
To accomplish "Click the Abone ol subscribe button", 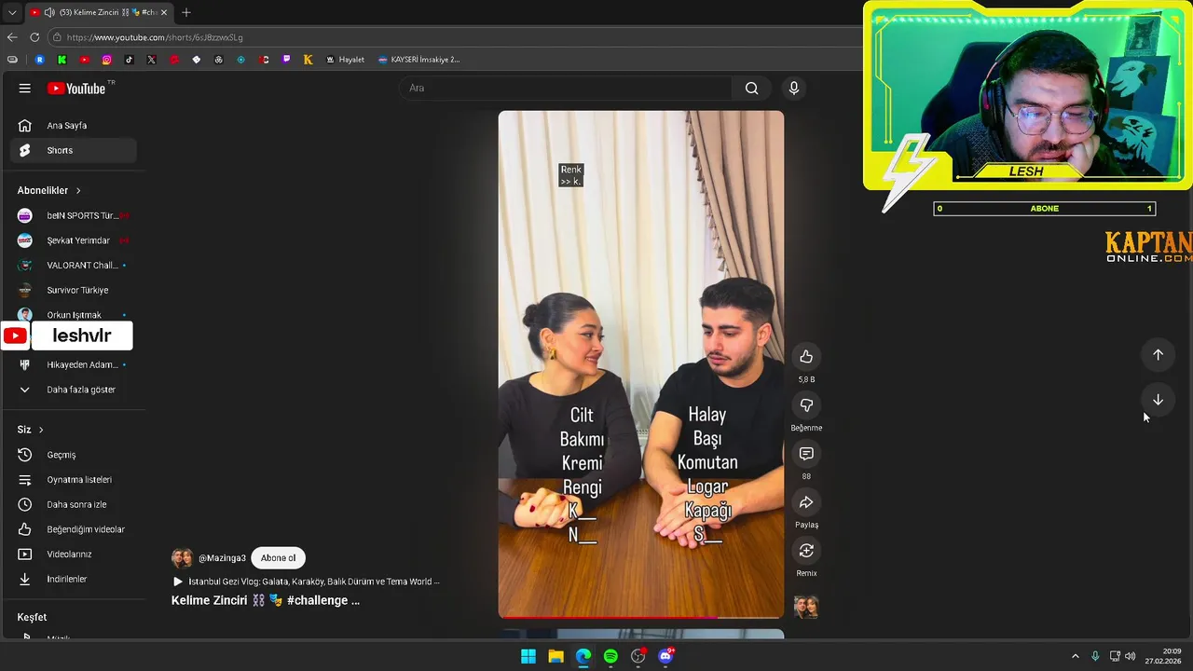I will 278,558.
